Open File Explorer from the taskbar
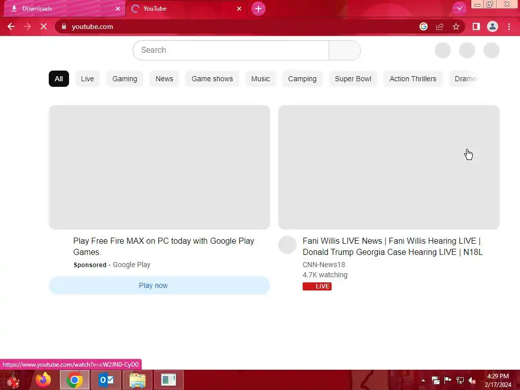The width and height of the screenshot is (520, 390). coord(137,380)
